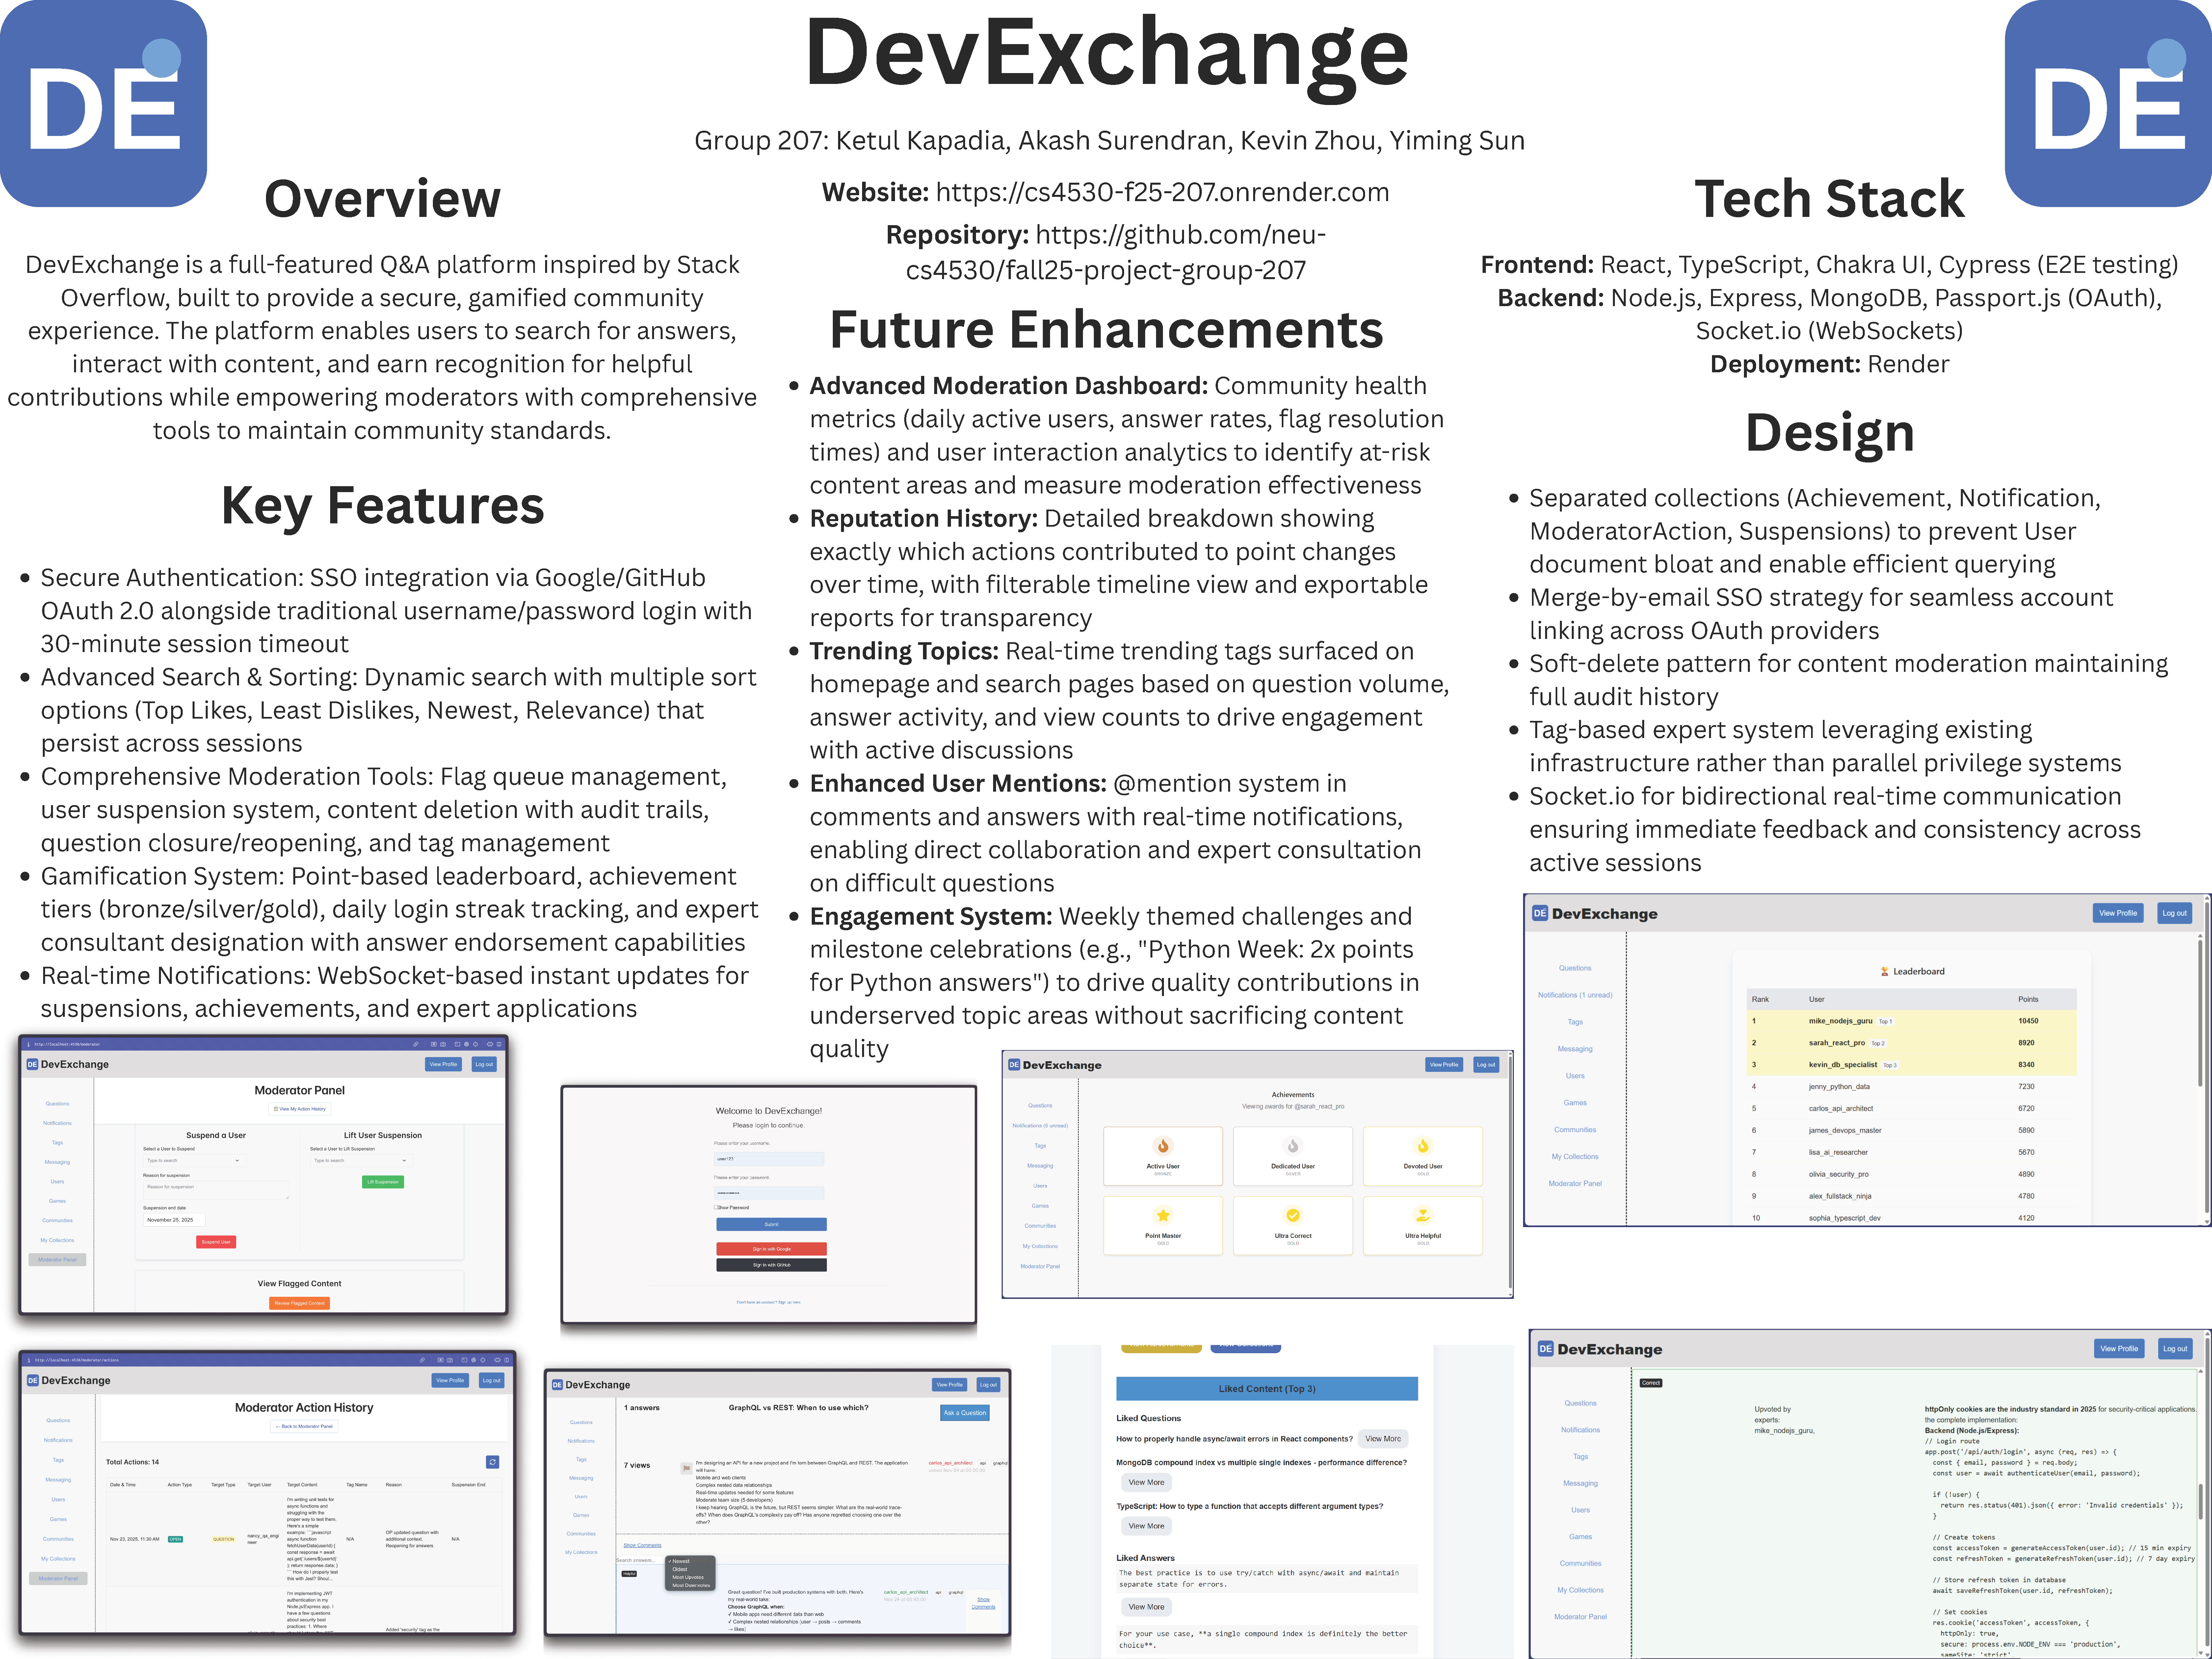This screenshot has height=1659, width=2212.
Task: Go Back to Moderator Panel from action history
Action: [x=304, y=1427]
